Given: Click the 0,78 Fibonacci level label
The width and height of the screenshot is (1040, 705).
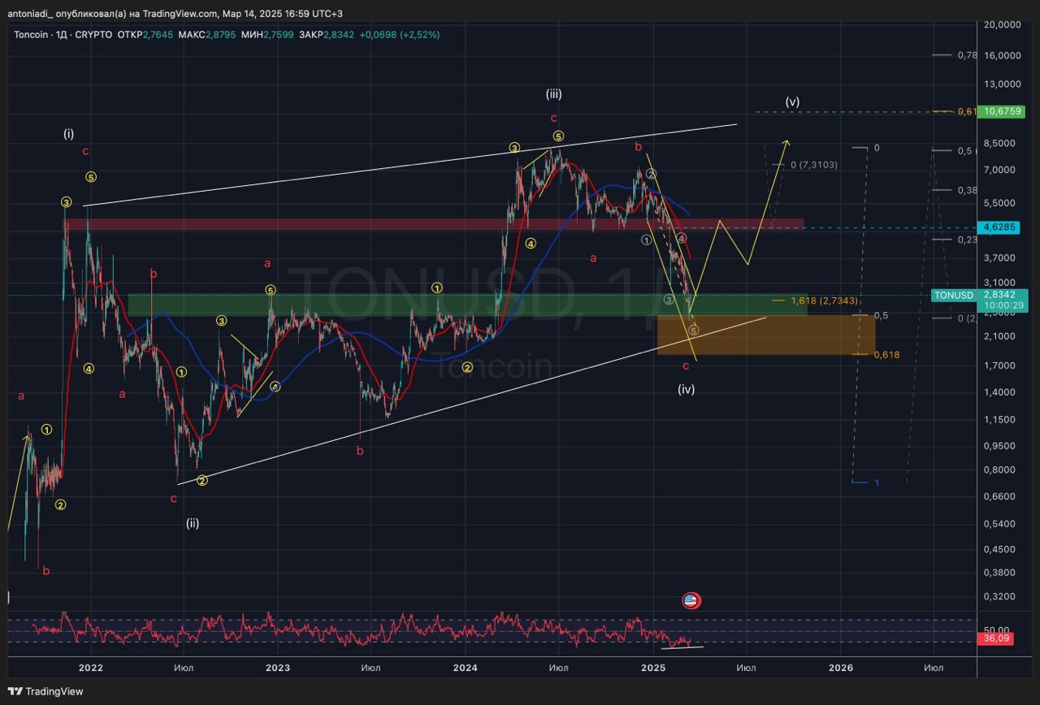Looking at the screenshot, I should [967, 55].
